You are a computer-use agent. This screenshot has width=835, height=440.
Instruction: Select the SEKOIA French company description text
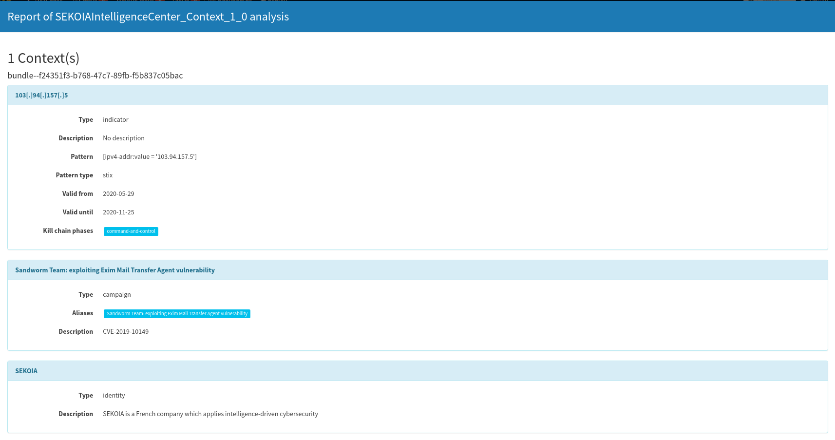coord(210,414)
